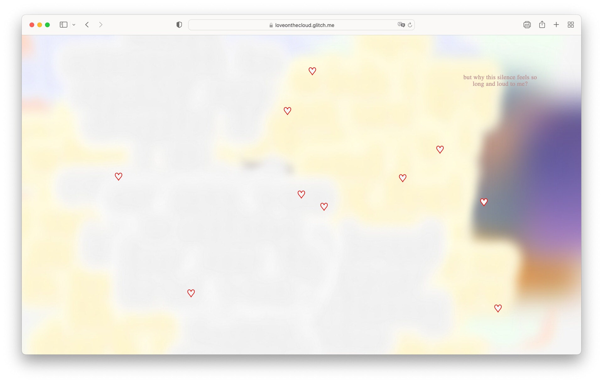This screenshot has width=603, height=383.
Task: Expand the sidebar tab-group dropdown chevron
Action: 74,25
